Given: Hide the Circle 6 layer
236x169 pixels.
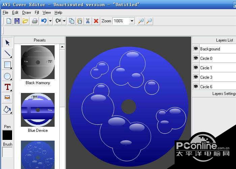Looking at the screenshot, I should coord(196,87).
